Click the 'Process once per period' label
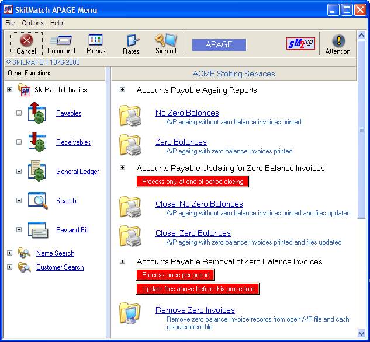Image resolution: width=370 pixels, height=342 pixels. point(175,275)
